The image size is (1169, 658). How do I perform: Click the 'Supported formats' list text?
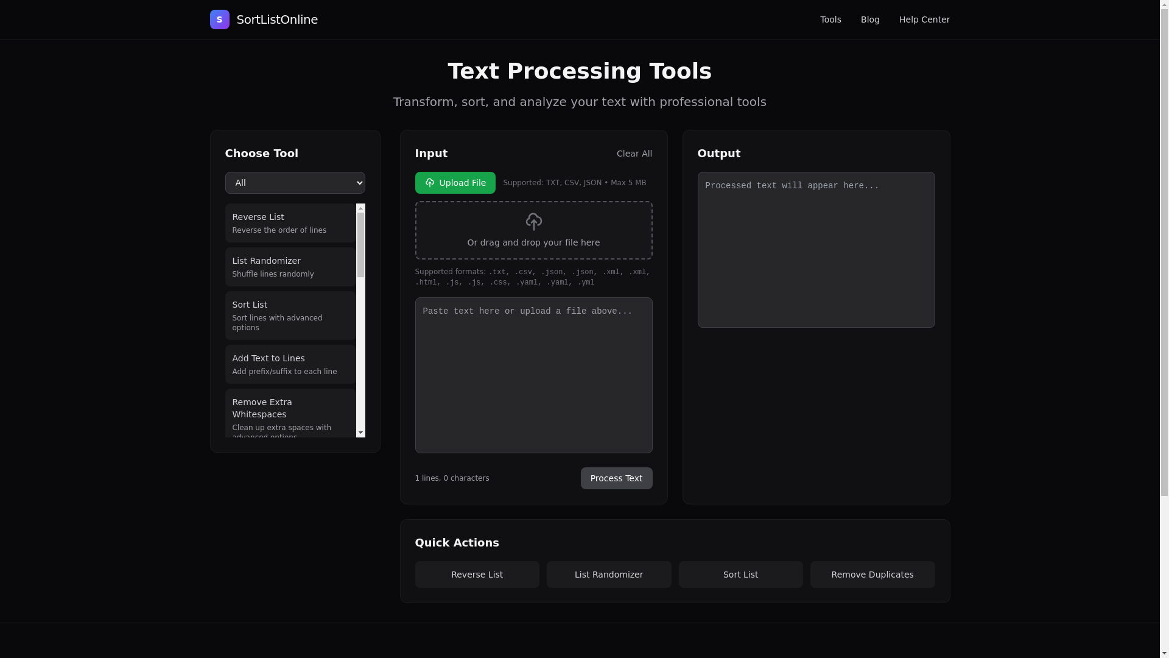533,277
